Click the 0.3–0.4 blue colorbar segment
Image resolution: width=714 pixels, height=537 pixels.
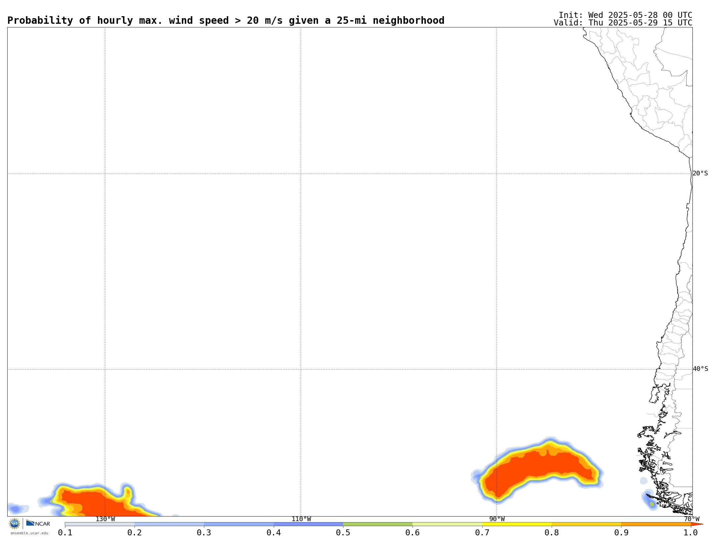239,524
